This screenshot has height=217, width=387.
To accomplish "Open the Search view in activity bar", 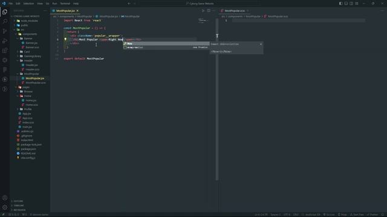I will click(5, 22).
